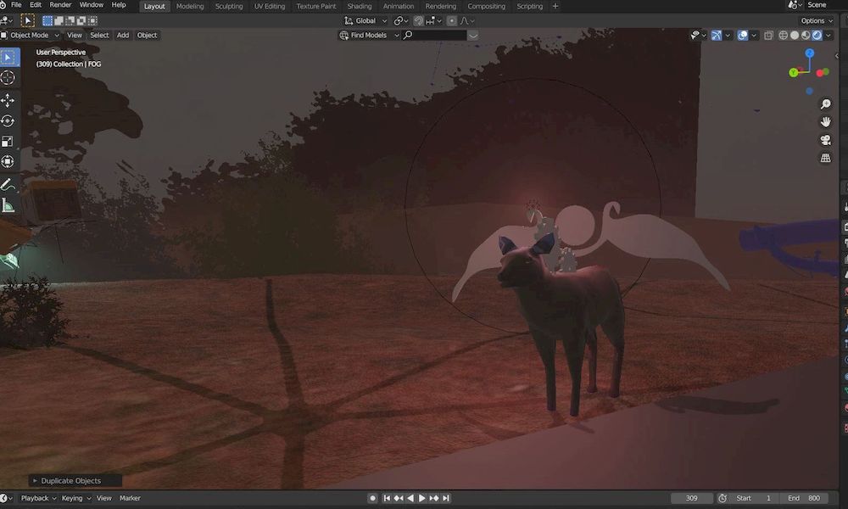The height and width of the screenshot is (509, 848).
Task: Select the Annotate pencil tool
Action: pos(8,183)
